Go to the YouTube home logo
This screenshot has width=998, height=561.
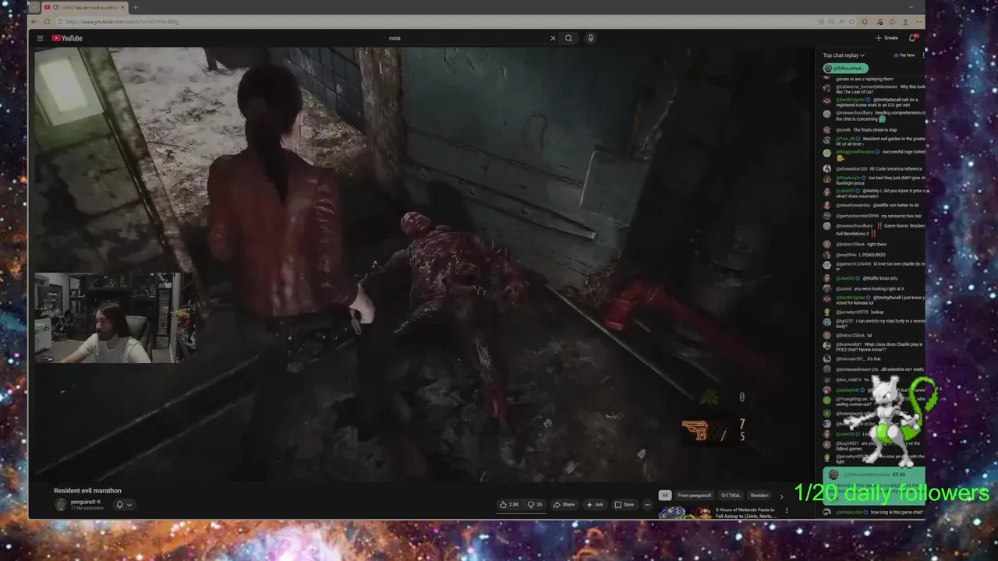67,38
